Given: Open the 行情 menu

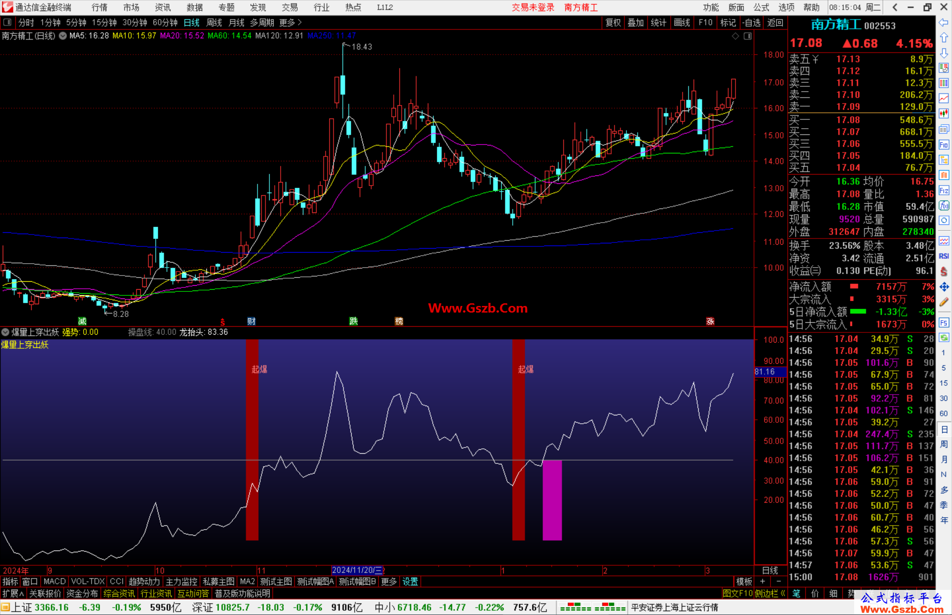Looking at the screenshot, I should pyautogui.click(x=100, y=7).
